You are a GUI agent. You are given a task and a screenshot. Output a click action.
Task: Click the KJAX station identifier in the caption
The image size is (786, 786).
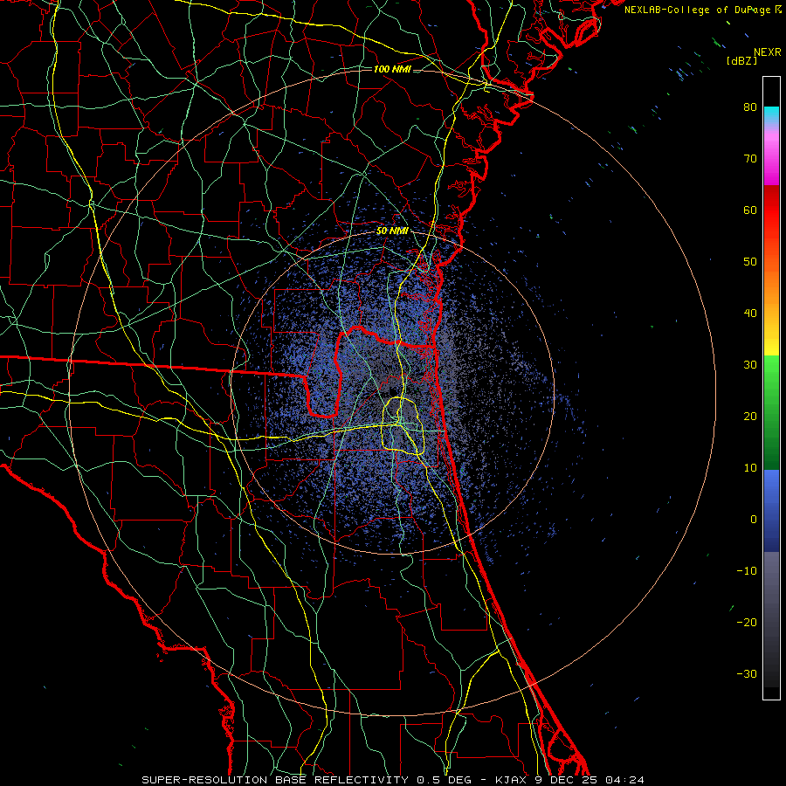[510, 780]
